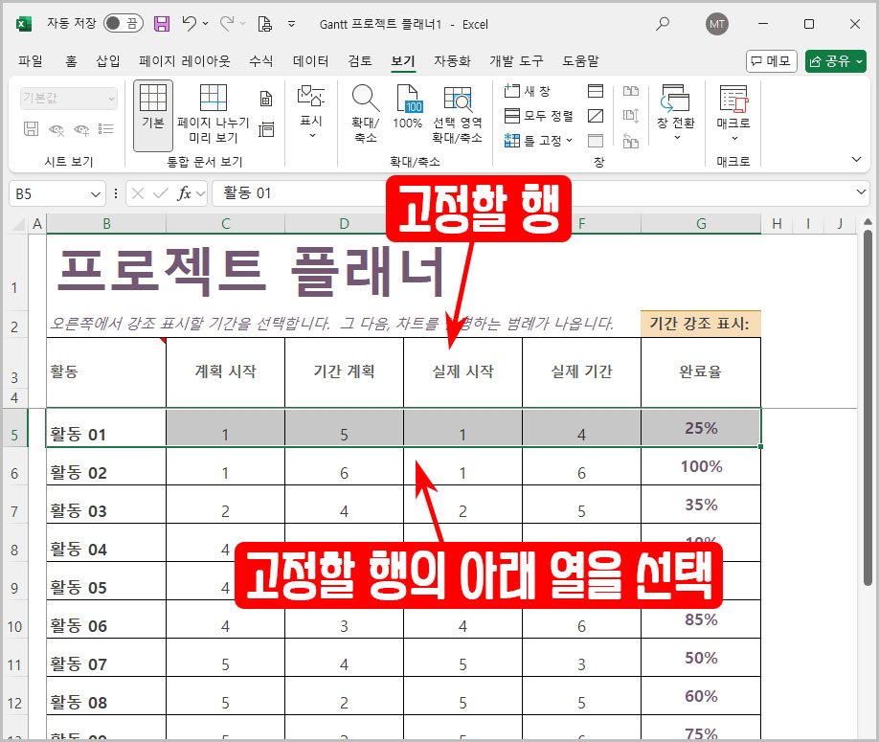
Task: Click the 100% zoom icon
Action: [x=410, y=108]
